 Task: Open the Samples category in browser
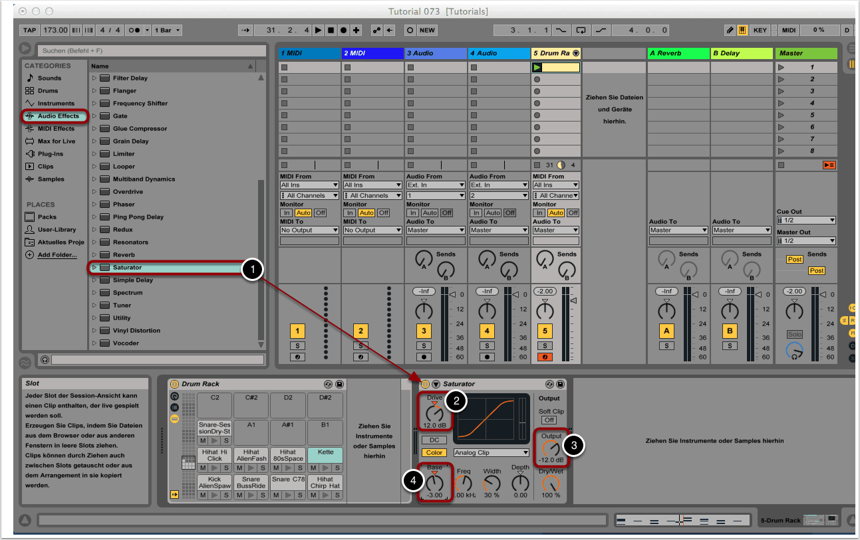[x=51, y=179]
